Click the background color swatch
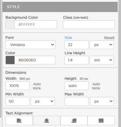 10,25
